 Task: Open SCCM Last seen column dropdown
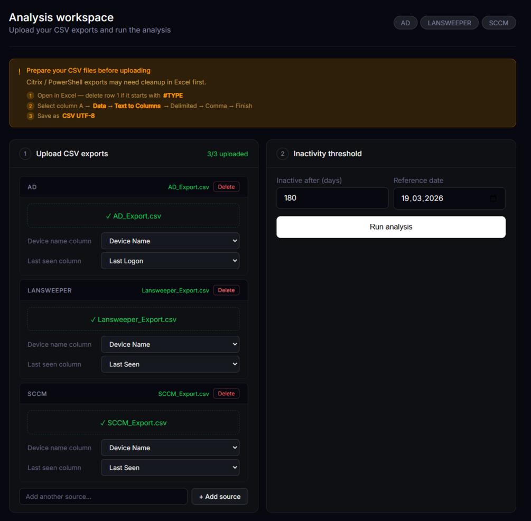coord(170,468)
